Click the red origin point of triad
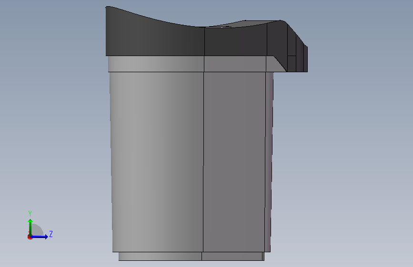 (x=30, y=237)
